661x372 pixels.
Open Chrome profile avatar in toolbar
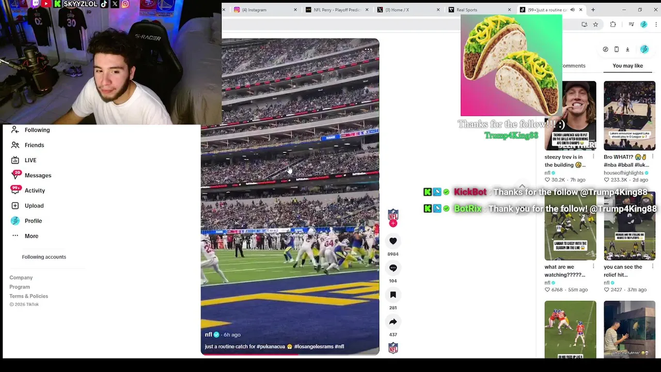click(x=643, y=24)
